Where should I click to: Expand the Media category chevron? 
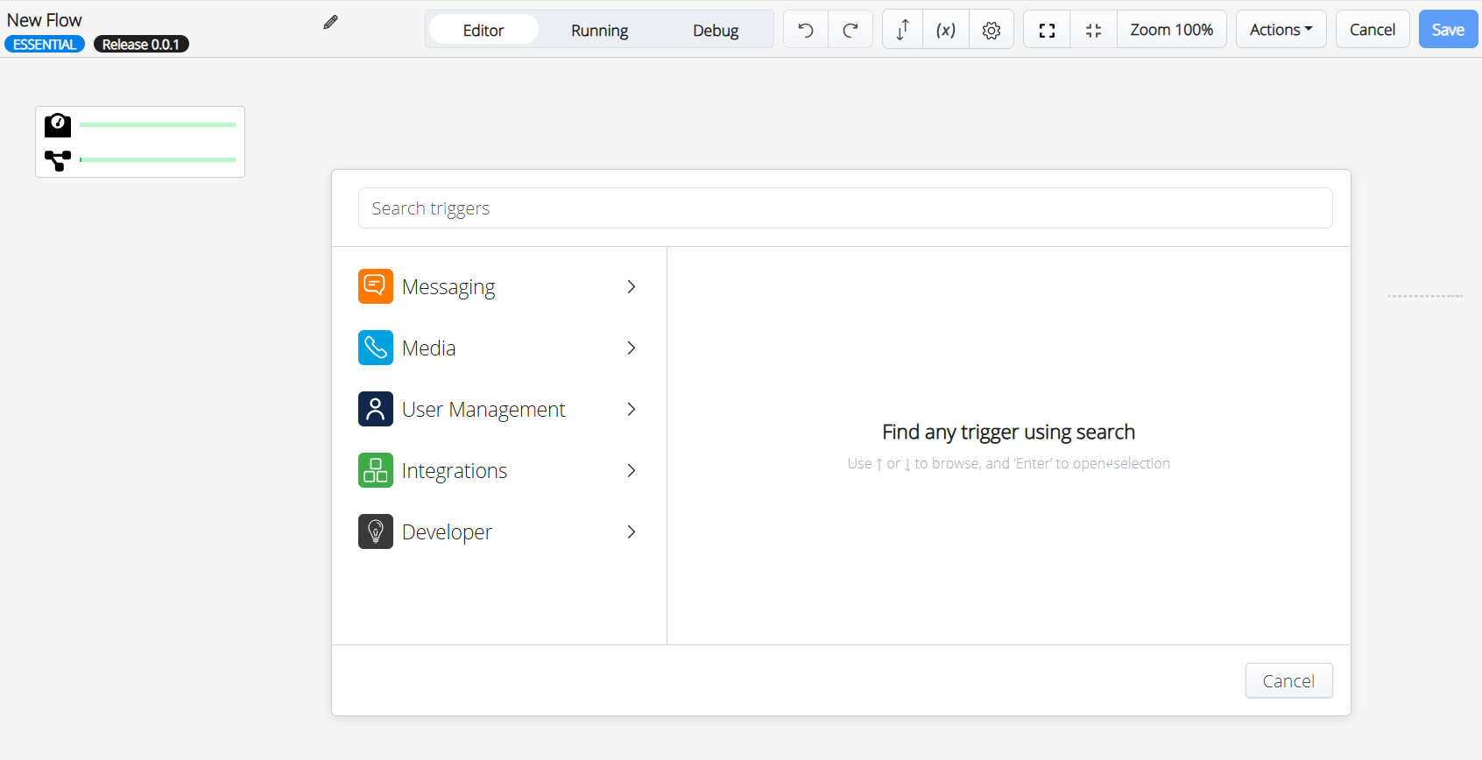(x=631, y=348)
